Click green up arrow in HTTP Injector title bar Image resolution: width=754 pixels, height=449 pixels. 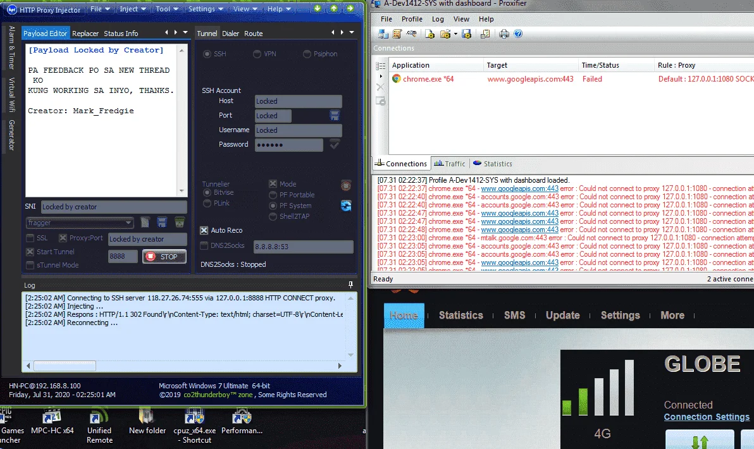334,9
